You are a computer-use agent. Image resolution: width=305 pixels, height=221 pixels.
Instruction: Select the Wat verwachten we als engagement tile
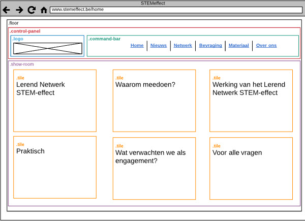point(154,169)
